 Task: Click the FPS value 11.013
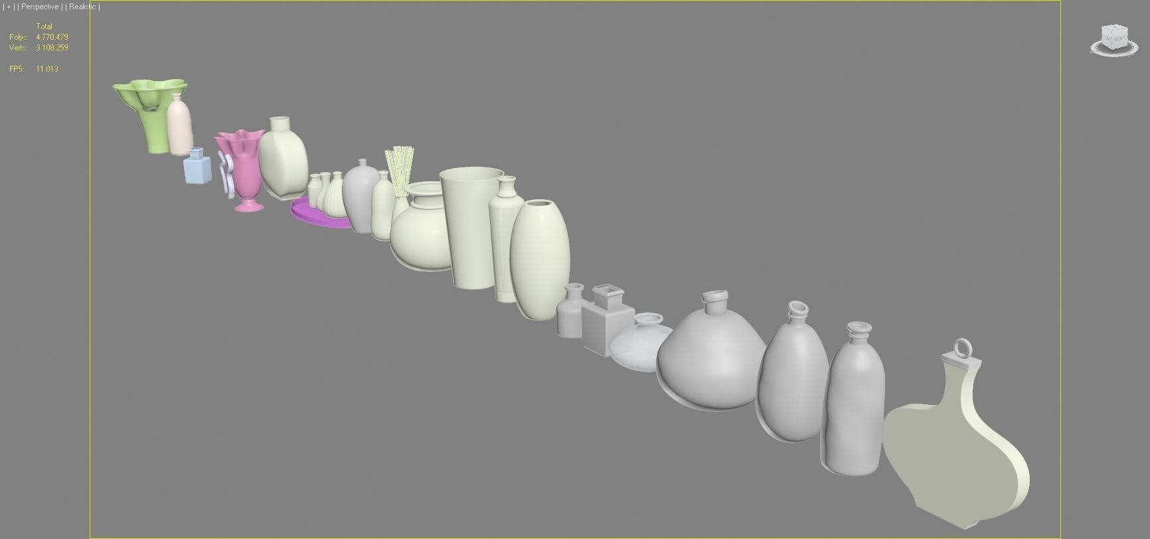coord(47,69)
